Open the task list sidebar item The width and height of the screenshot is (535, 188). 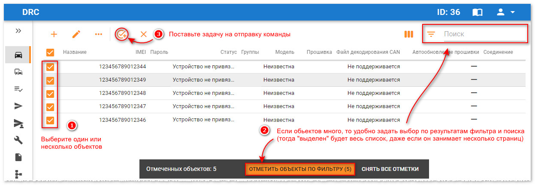coord(19,89)
